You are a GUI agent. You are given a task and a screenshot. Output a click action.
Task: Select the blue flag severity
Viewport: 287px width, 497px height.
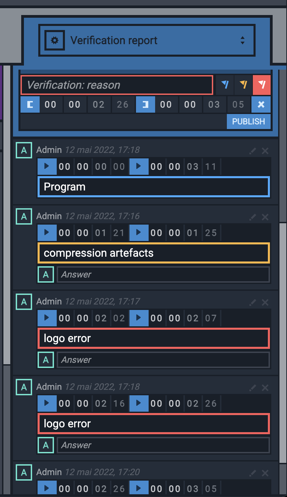[x=225, y=85]
